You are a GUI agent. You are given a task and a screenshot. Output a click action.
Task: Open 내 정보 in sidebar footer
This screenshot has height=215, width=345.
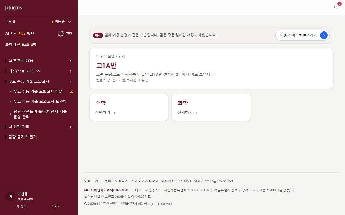click(x=22, y=206)
